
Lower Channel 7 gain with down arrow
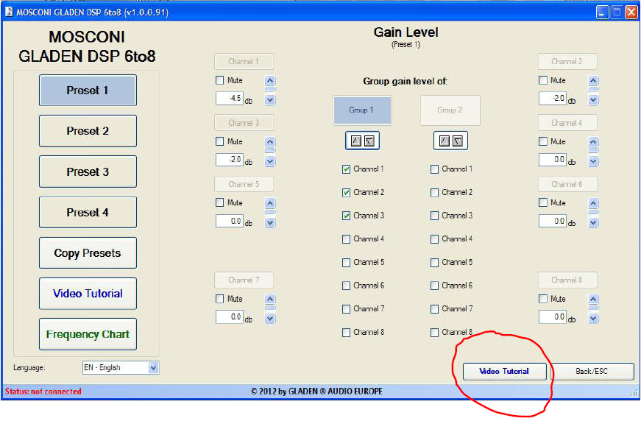click(270, 319)
